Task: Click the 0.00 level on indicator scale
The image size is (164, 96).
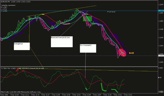Action: click(x=160, y=77)
